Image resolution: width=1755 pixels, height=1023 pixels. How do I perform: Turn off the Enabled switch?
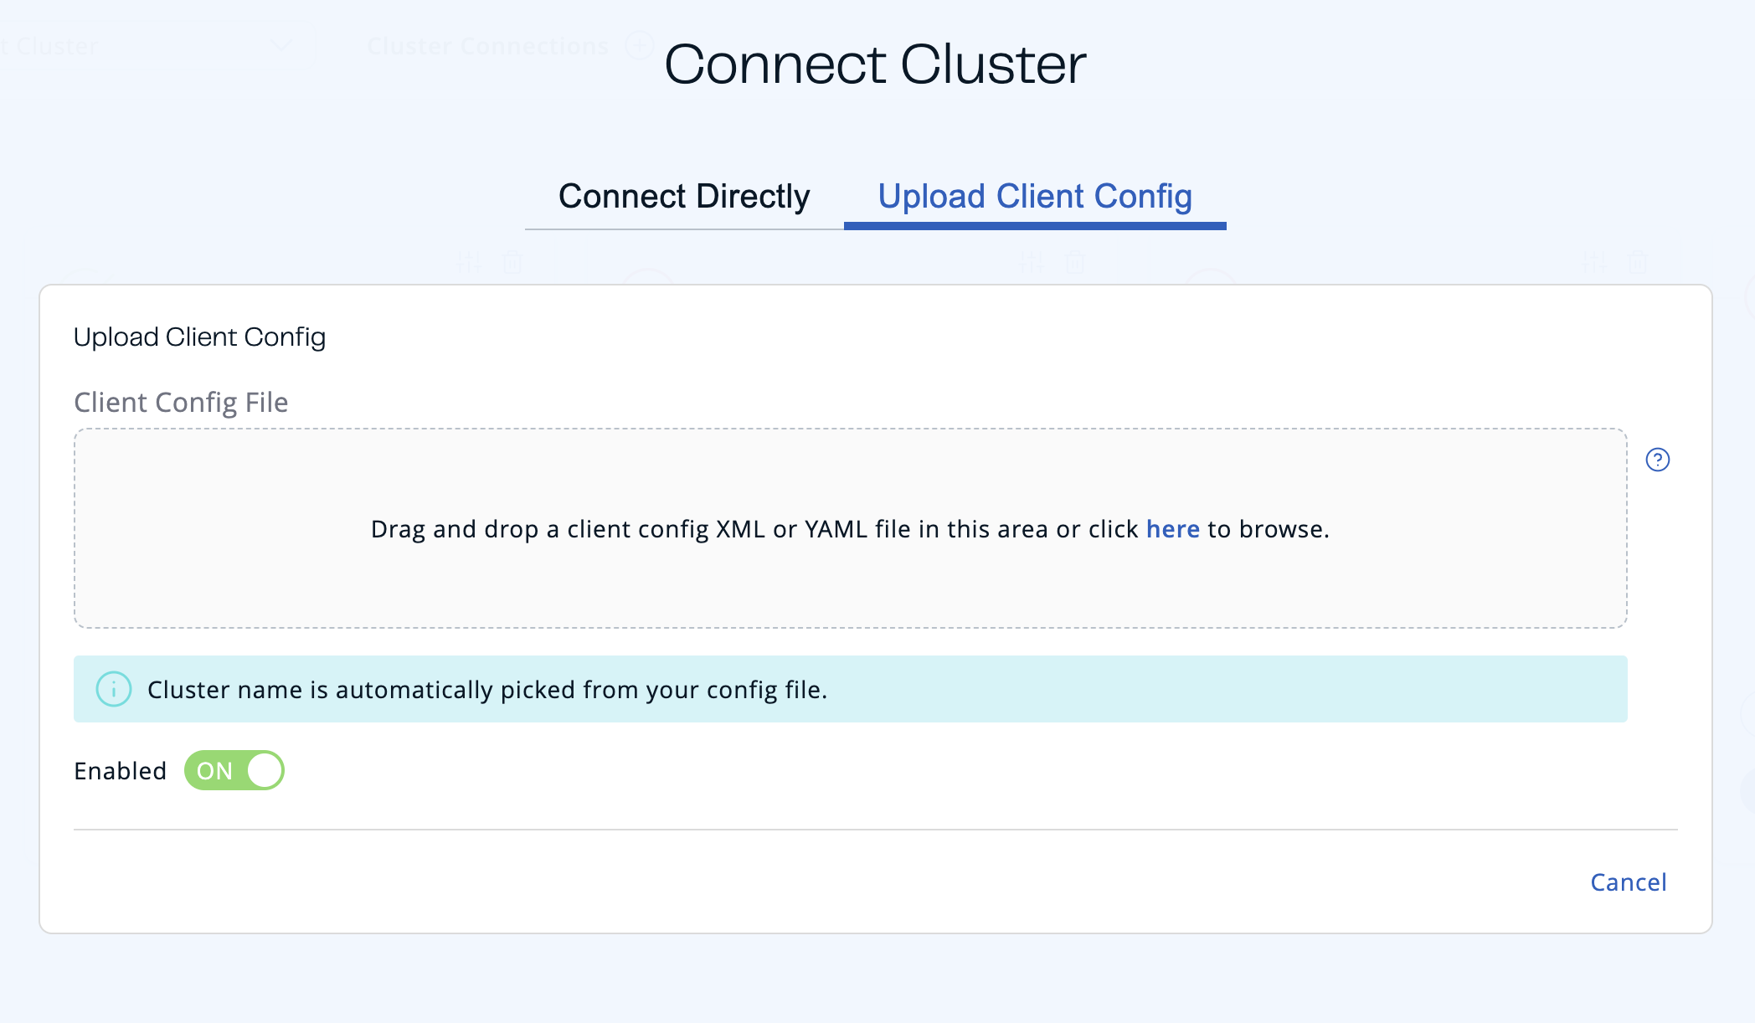234,770
